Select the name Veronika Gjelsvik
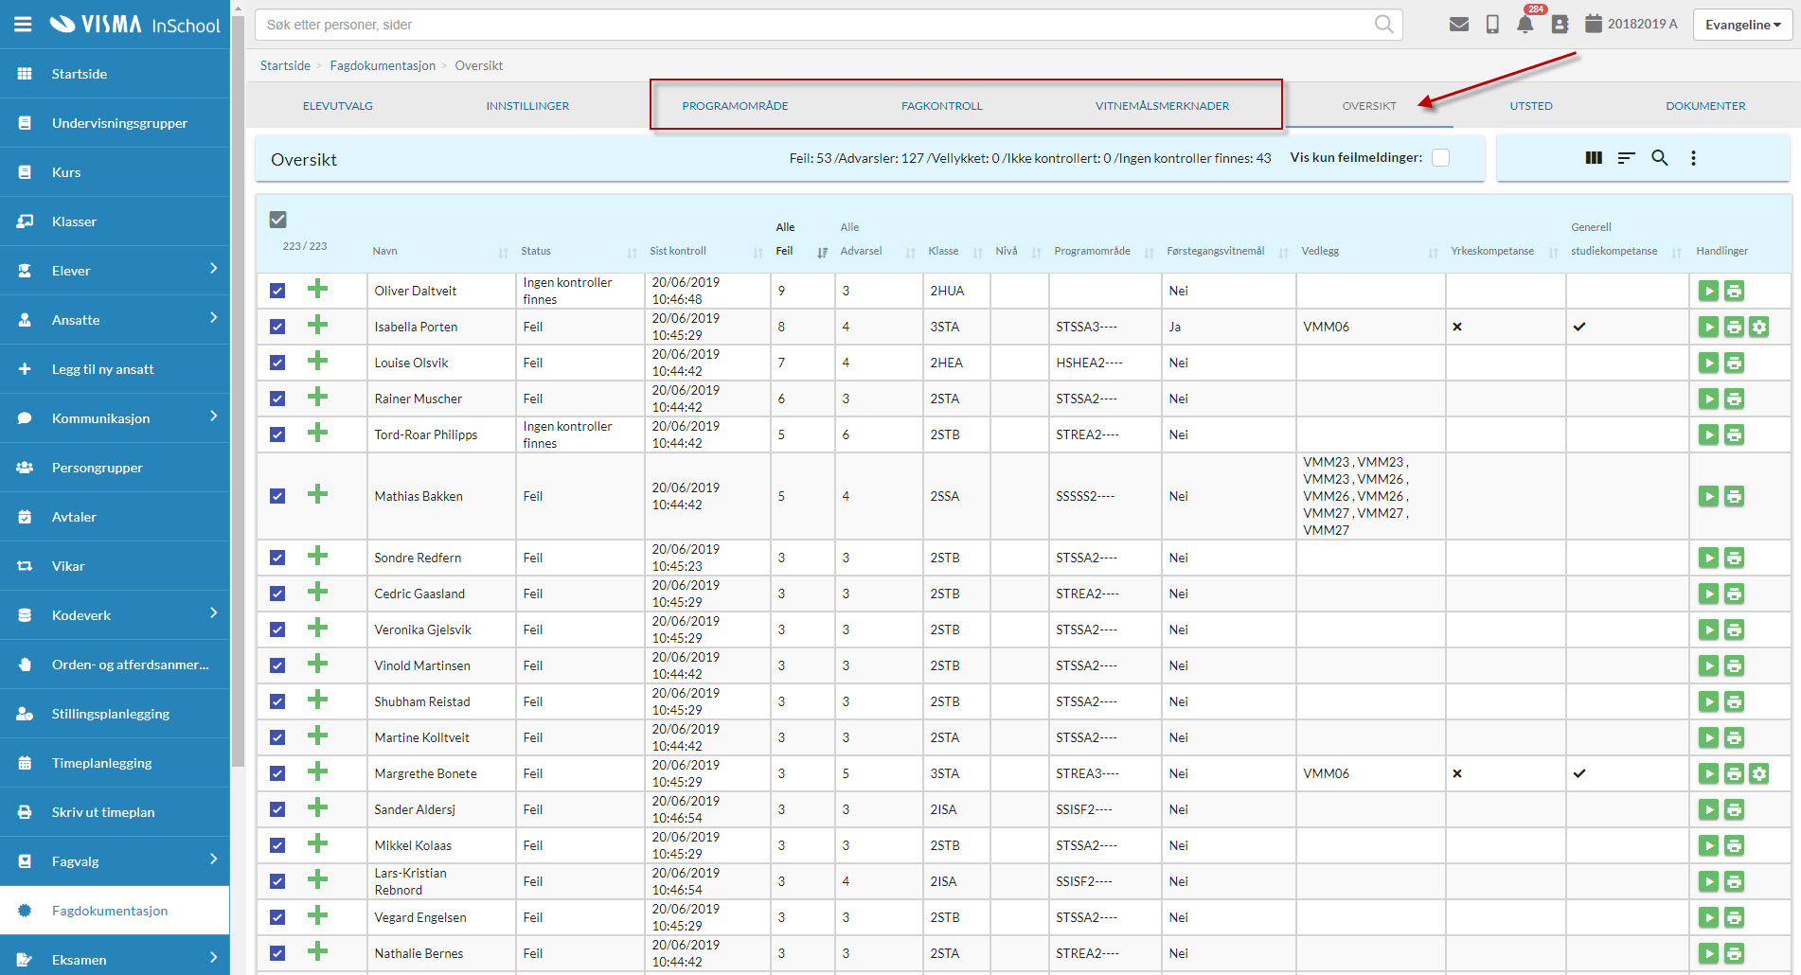1801x975 pixels. (422, 629)
